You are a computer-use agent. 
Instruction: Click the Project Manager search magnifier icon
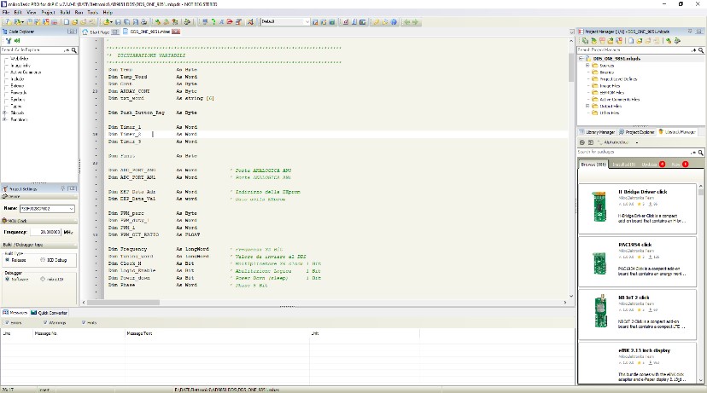(701, 50)
